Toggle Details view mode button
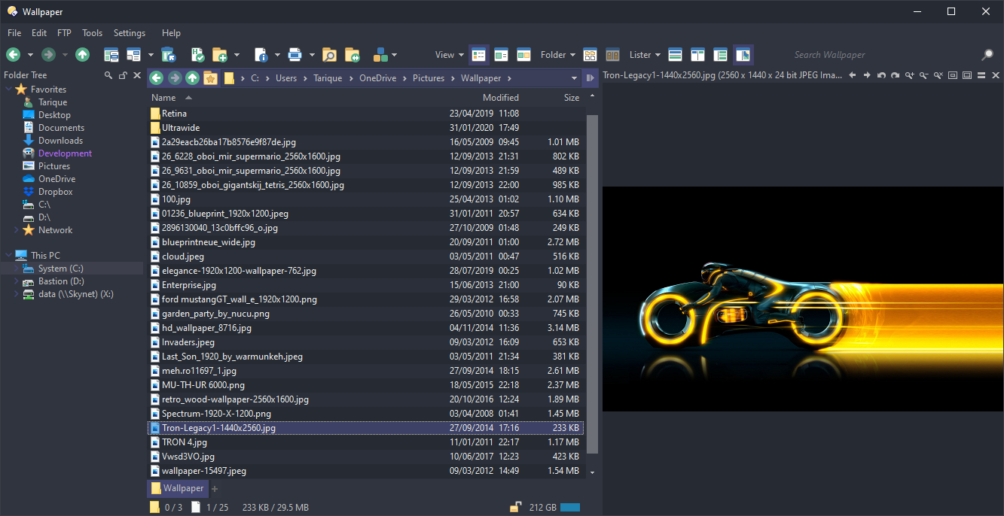 click(478, 54)
